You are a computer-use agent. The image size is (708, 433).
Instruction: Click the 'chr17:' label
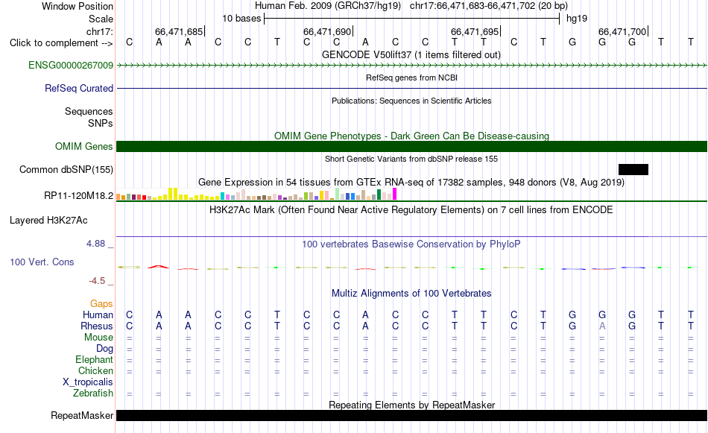(x=100, y=31)
